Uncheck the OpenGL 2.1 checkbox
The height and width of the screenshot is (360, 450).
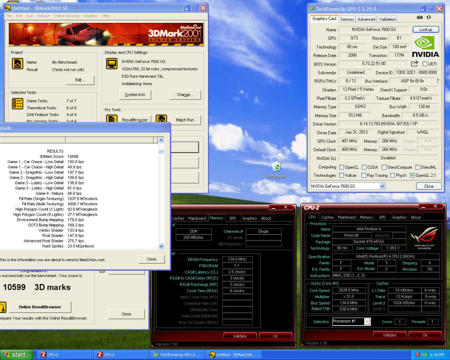coord(412,175)
